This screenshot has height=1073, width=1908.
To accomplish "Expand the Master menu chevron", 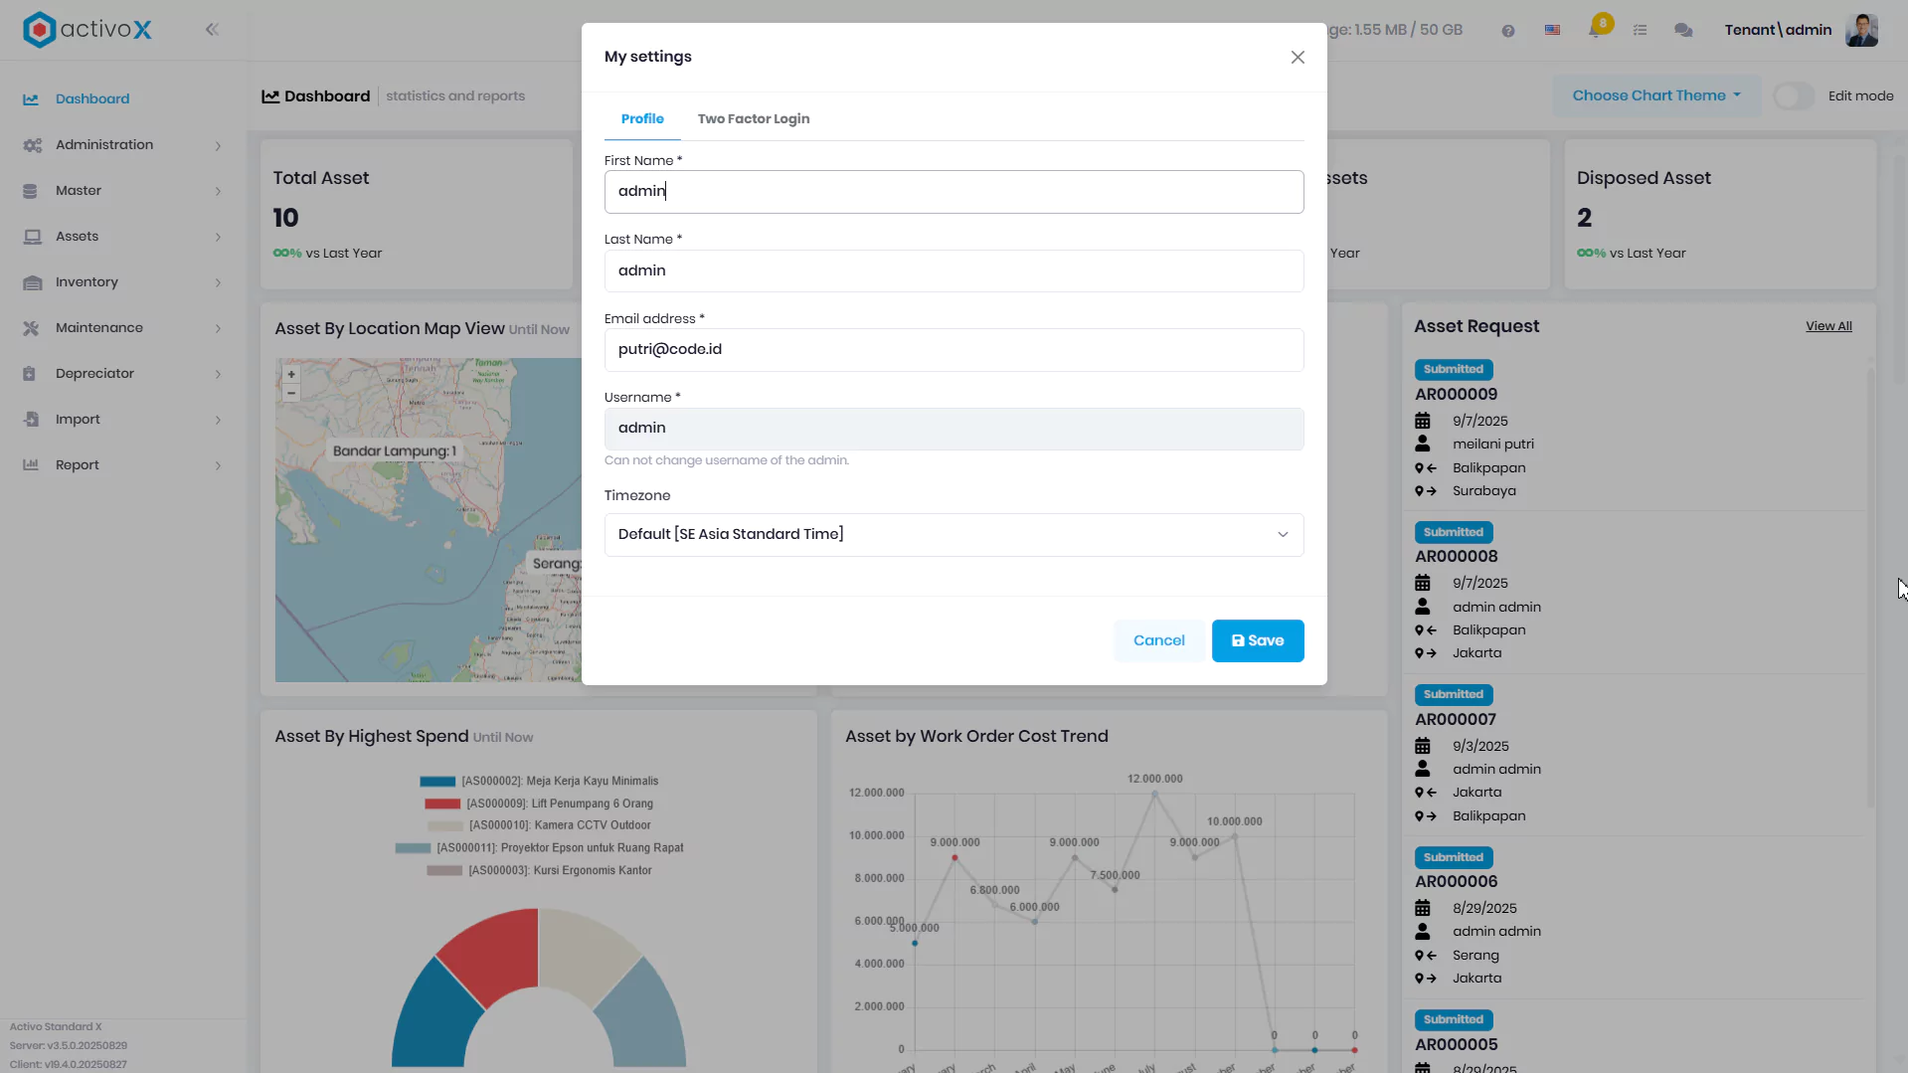I will coord(218,192).
